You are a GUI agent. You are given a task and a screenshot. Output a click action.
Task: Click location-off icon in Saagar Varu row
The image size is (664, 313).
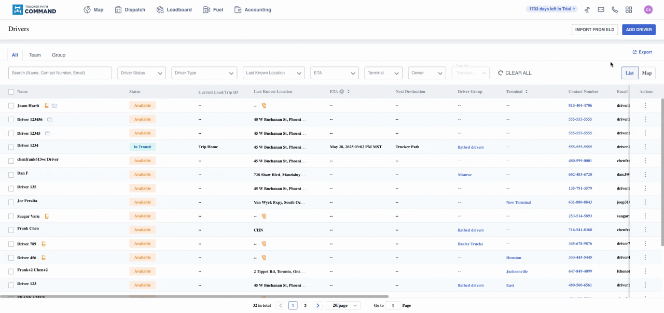(x=264, y=216)
